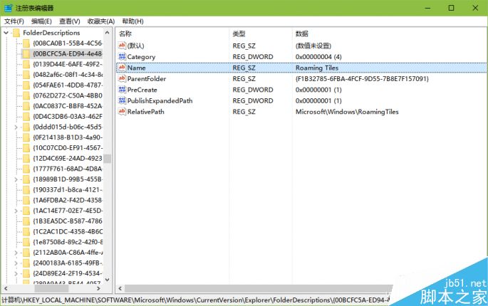Click the PreCreate DWORD value icon
The width and height of the screenshot is (488, 306).
point(122,90)
